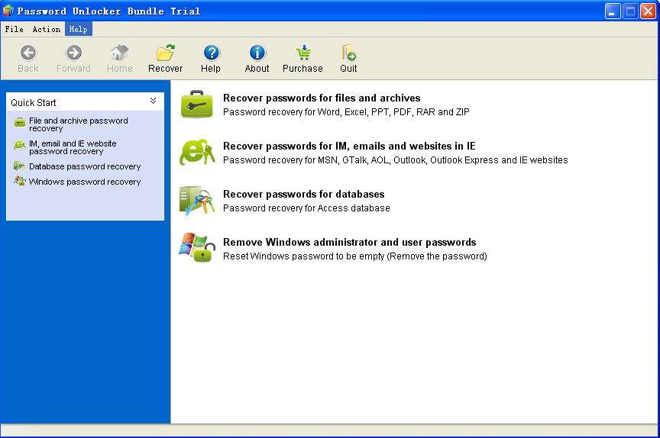Choose Database password recovery in Quick Start
Viewport: 660px width, 438px height.
coord(85,166)
